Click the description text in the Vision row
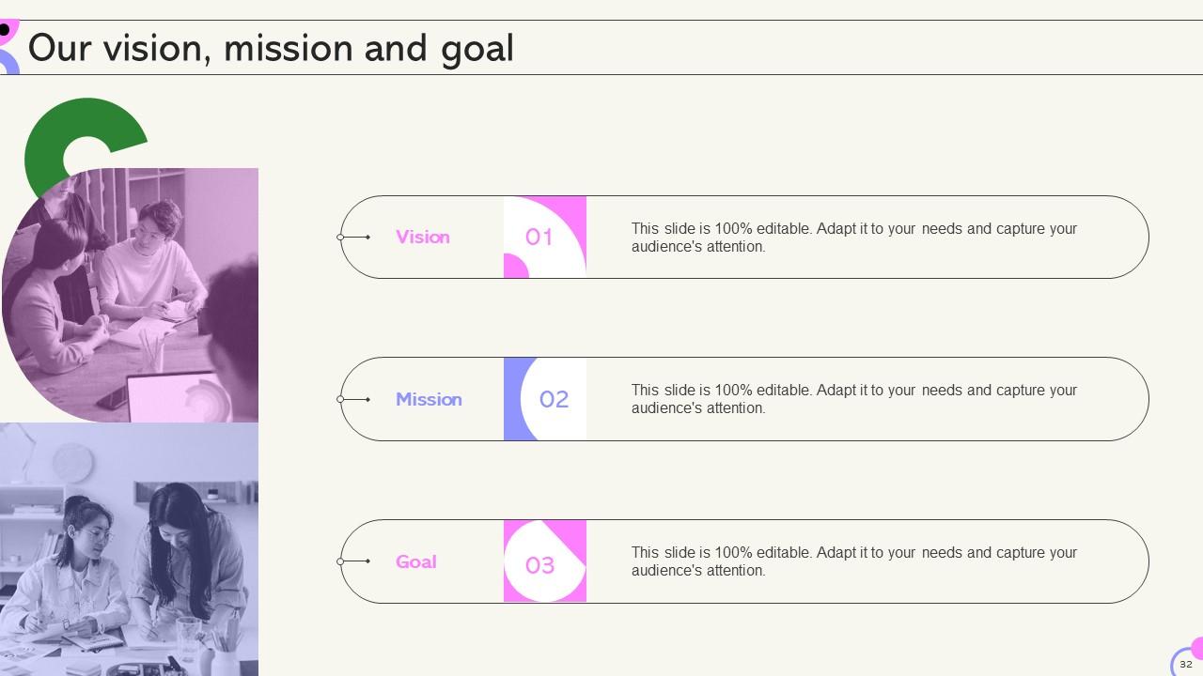The height and width of the screenshot is (676, 1203). click(x=854, y=238)
